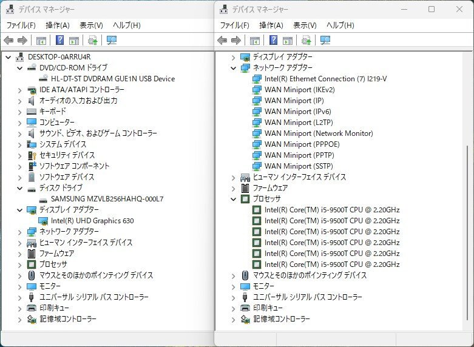
Task: Collapse ディスプレイ アダプター in left window
Action: pos(19,210)
